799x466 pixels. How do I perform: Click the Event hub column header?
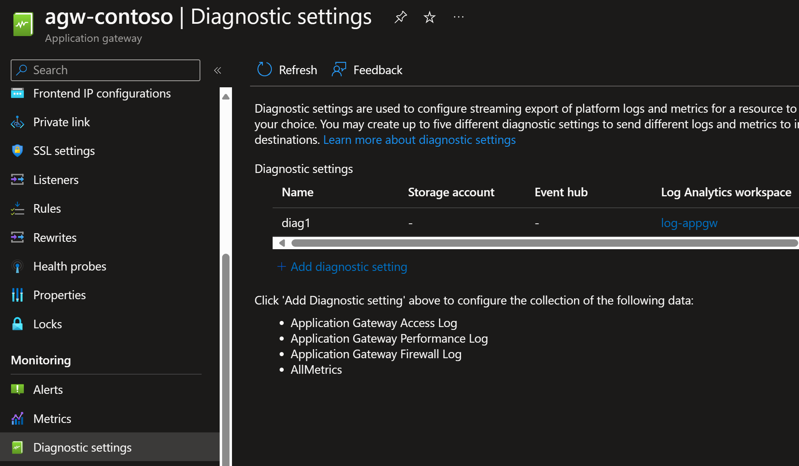pyautogui.click(x=561, y=192)
